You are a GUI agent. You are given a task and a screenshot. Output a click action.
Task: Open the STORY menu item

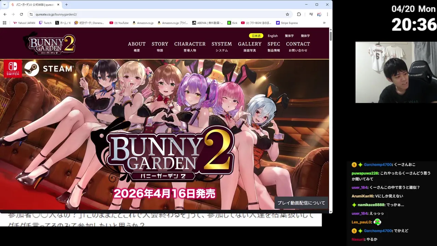(x=160, y=46)
